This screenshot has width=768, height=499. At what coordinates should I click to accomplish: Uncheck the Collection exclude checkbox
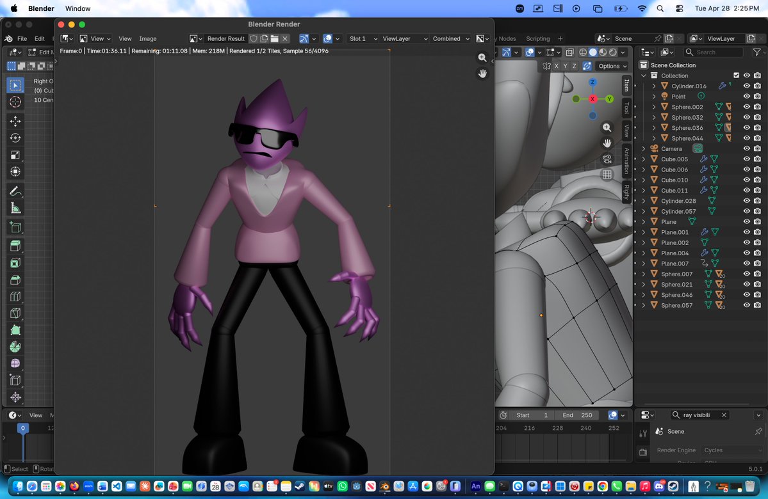click(x=736, y=75)
